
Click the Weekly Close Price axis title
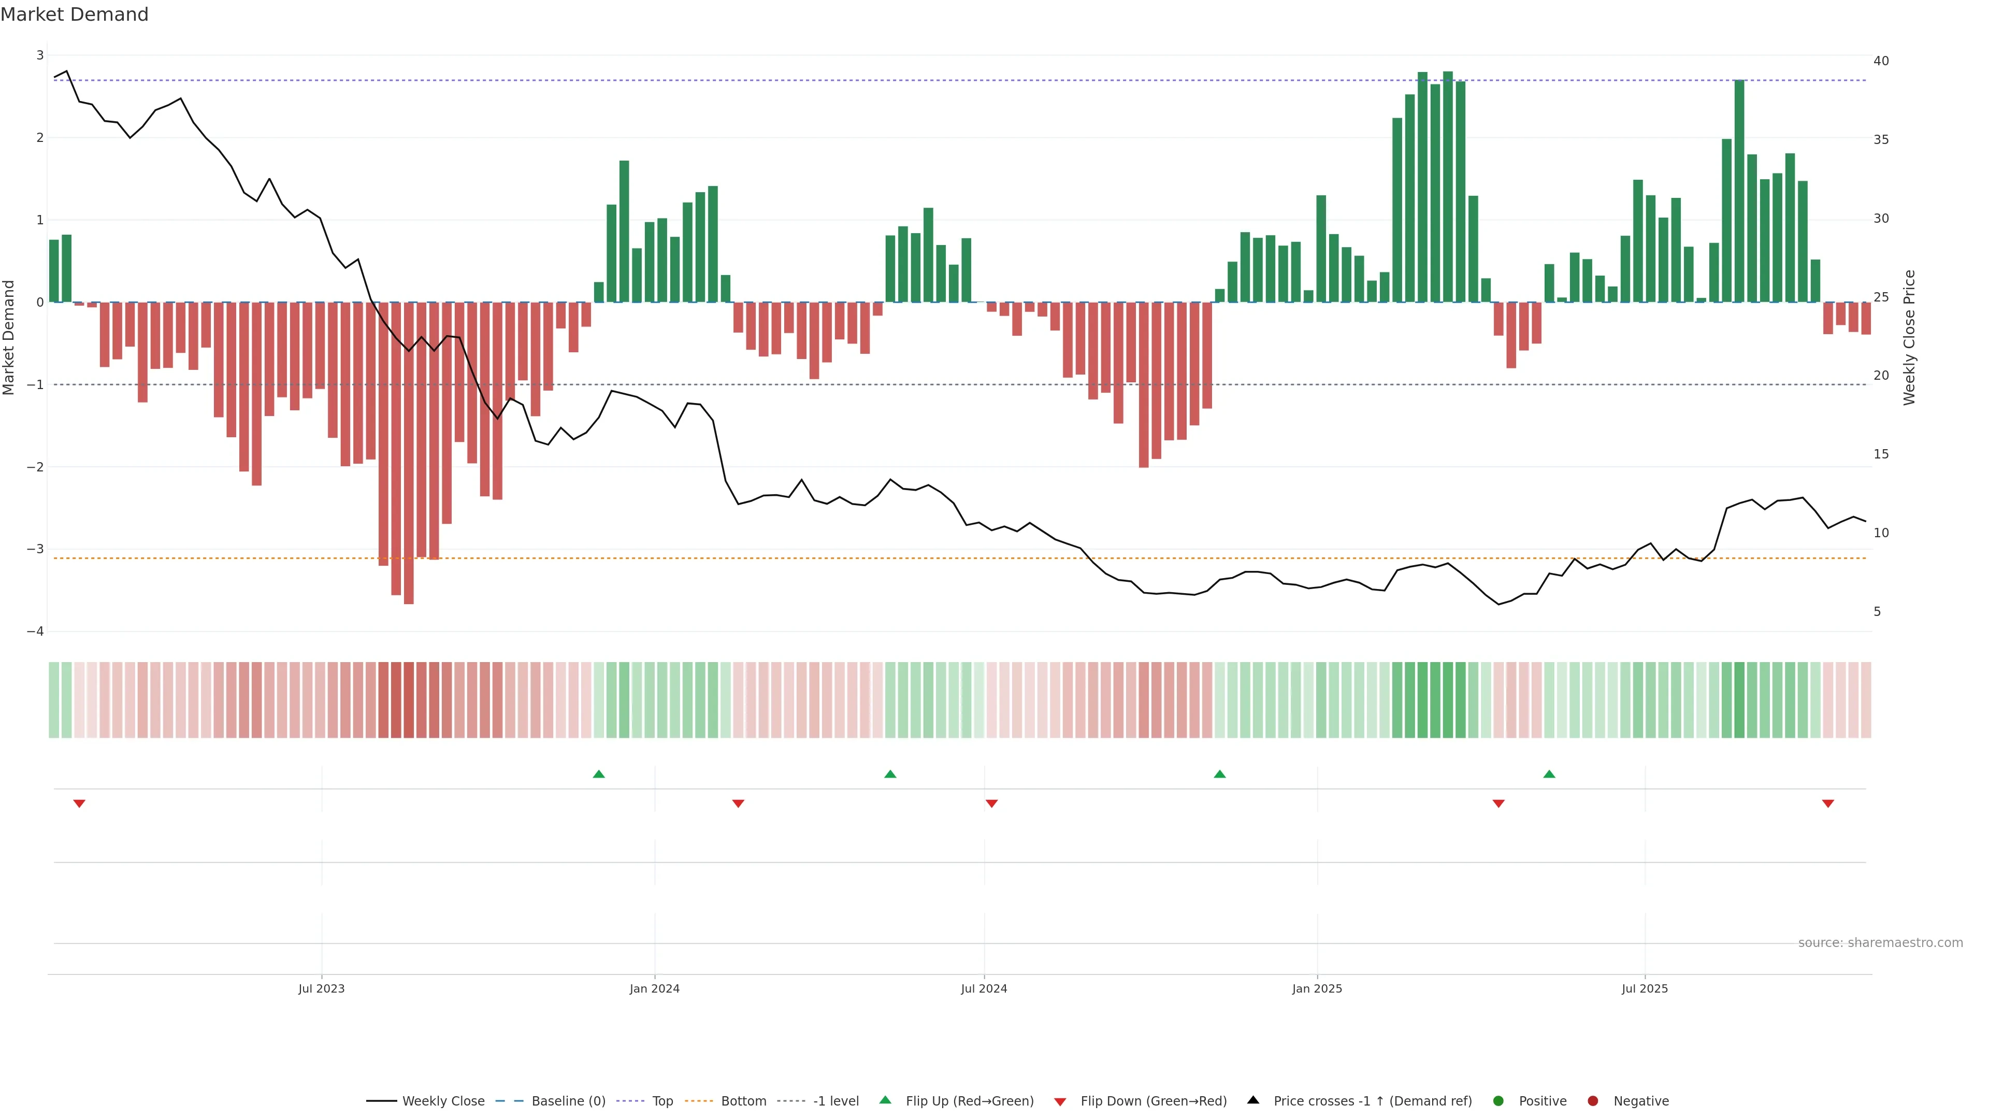(1909, 337)
